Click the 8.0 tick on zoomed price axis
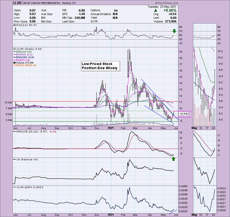230x217 pixels. pos(221,120)
